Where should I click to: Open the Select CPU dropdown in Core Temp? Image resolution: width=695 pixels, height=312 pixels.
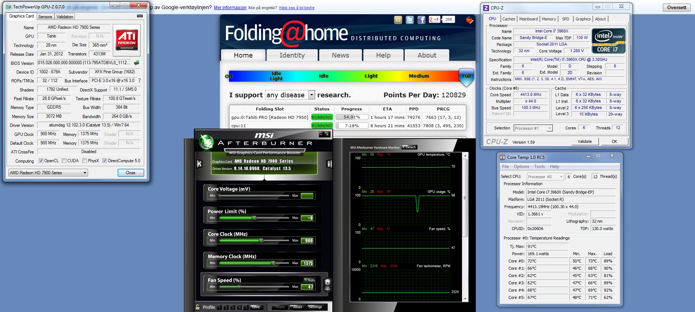pos(545,177)
